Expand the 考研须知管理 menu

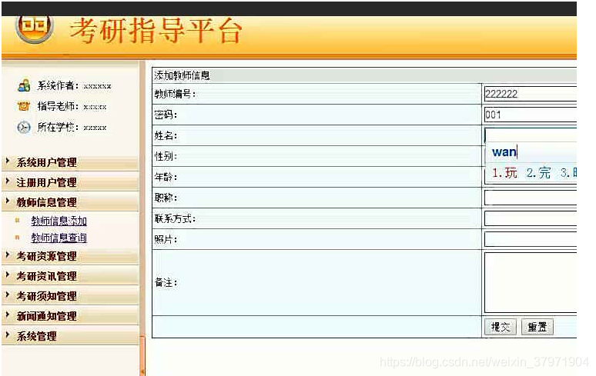70,296
